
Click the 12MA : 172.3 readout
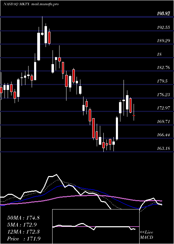23,232
